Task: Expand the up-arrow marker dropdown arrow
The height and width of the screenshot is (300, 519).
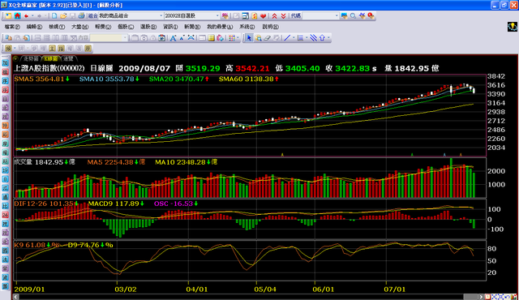Action: click(x=328, y=38)
